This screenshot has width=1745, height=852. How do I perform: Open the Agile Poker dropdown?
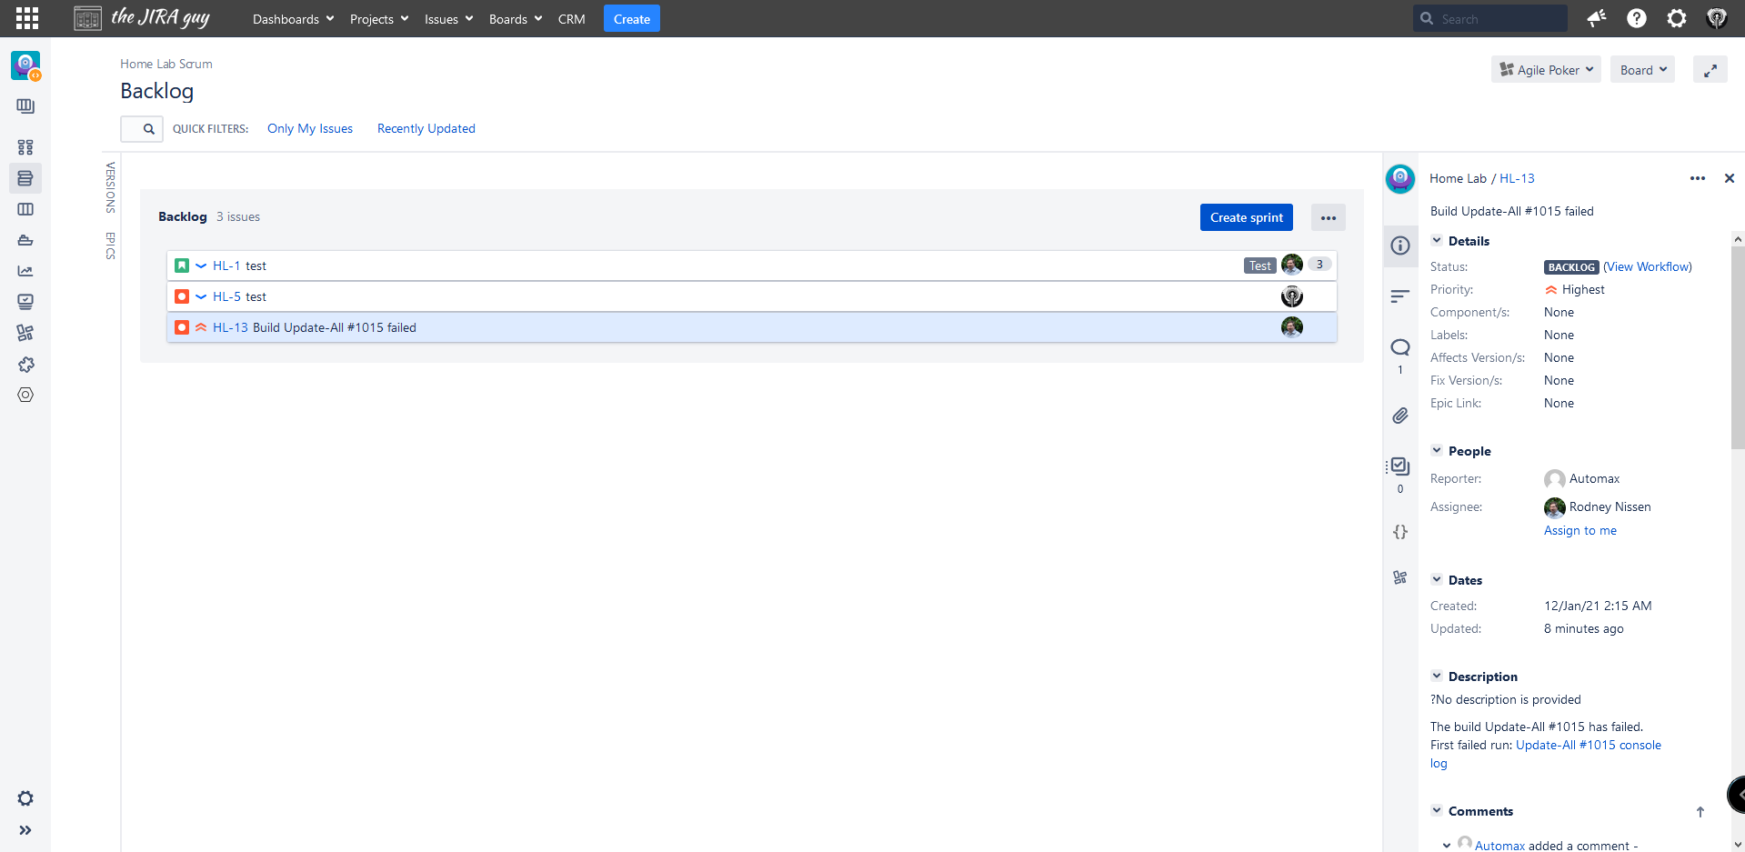coord(1546,70)
